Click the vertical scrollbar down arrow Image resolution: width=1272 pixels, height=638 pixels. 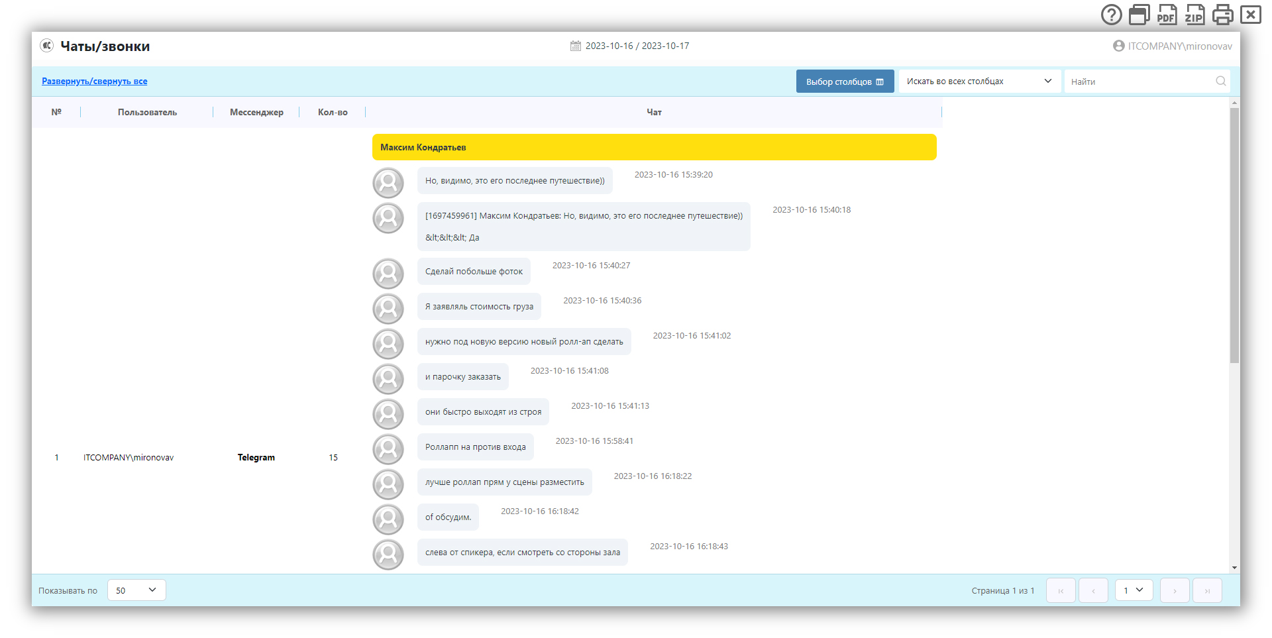click(1234, 568)
